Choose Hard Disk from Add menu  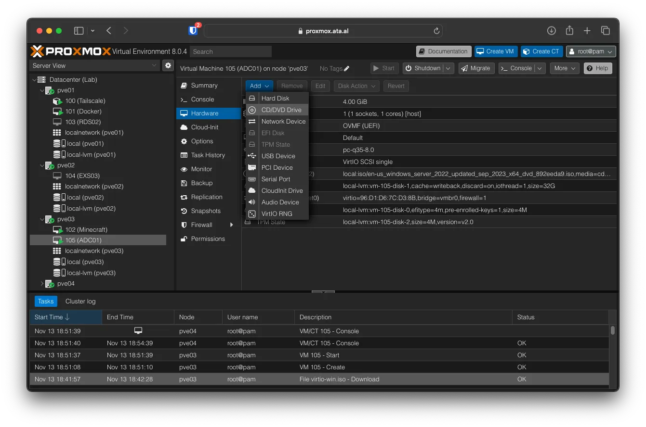pyautogui.click(x=277, y=98)
